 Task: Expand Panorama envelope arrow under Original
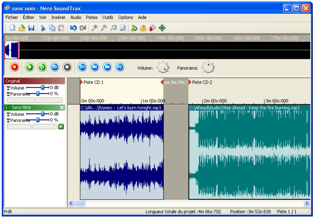click(8, 94)
